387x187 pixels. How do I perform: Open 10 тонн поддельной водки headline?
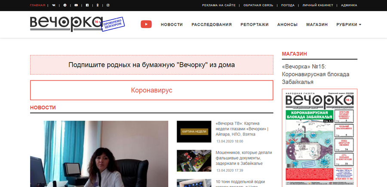tap(240, 184)
